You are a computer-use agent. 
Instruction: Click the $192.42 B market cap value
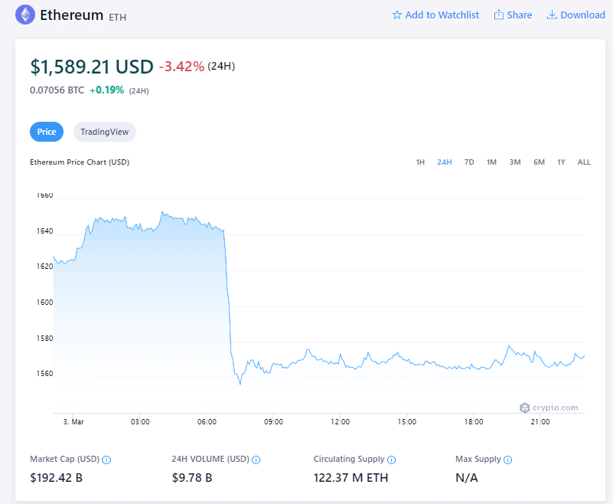tap(57, 478)
